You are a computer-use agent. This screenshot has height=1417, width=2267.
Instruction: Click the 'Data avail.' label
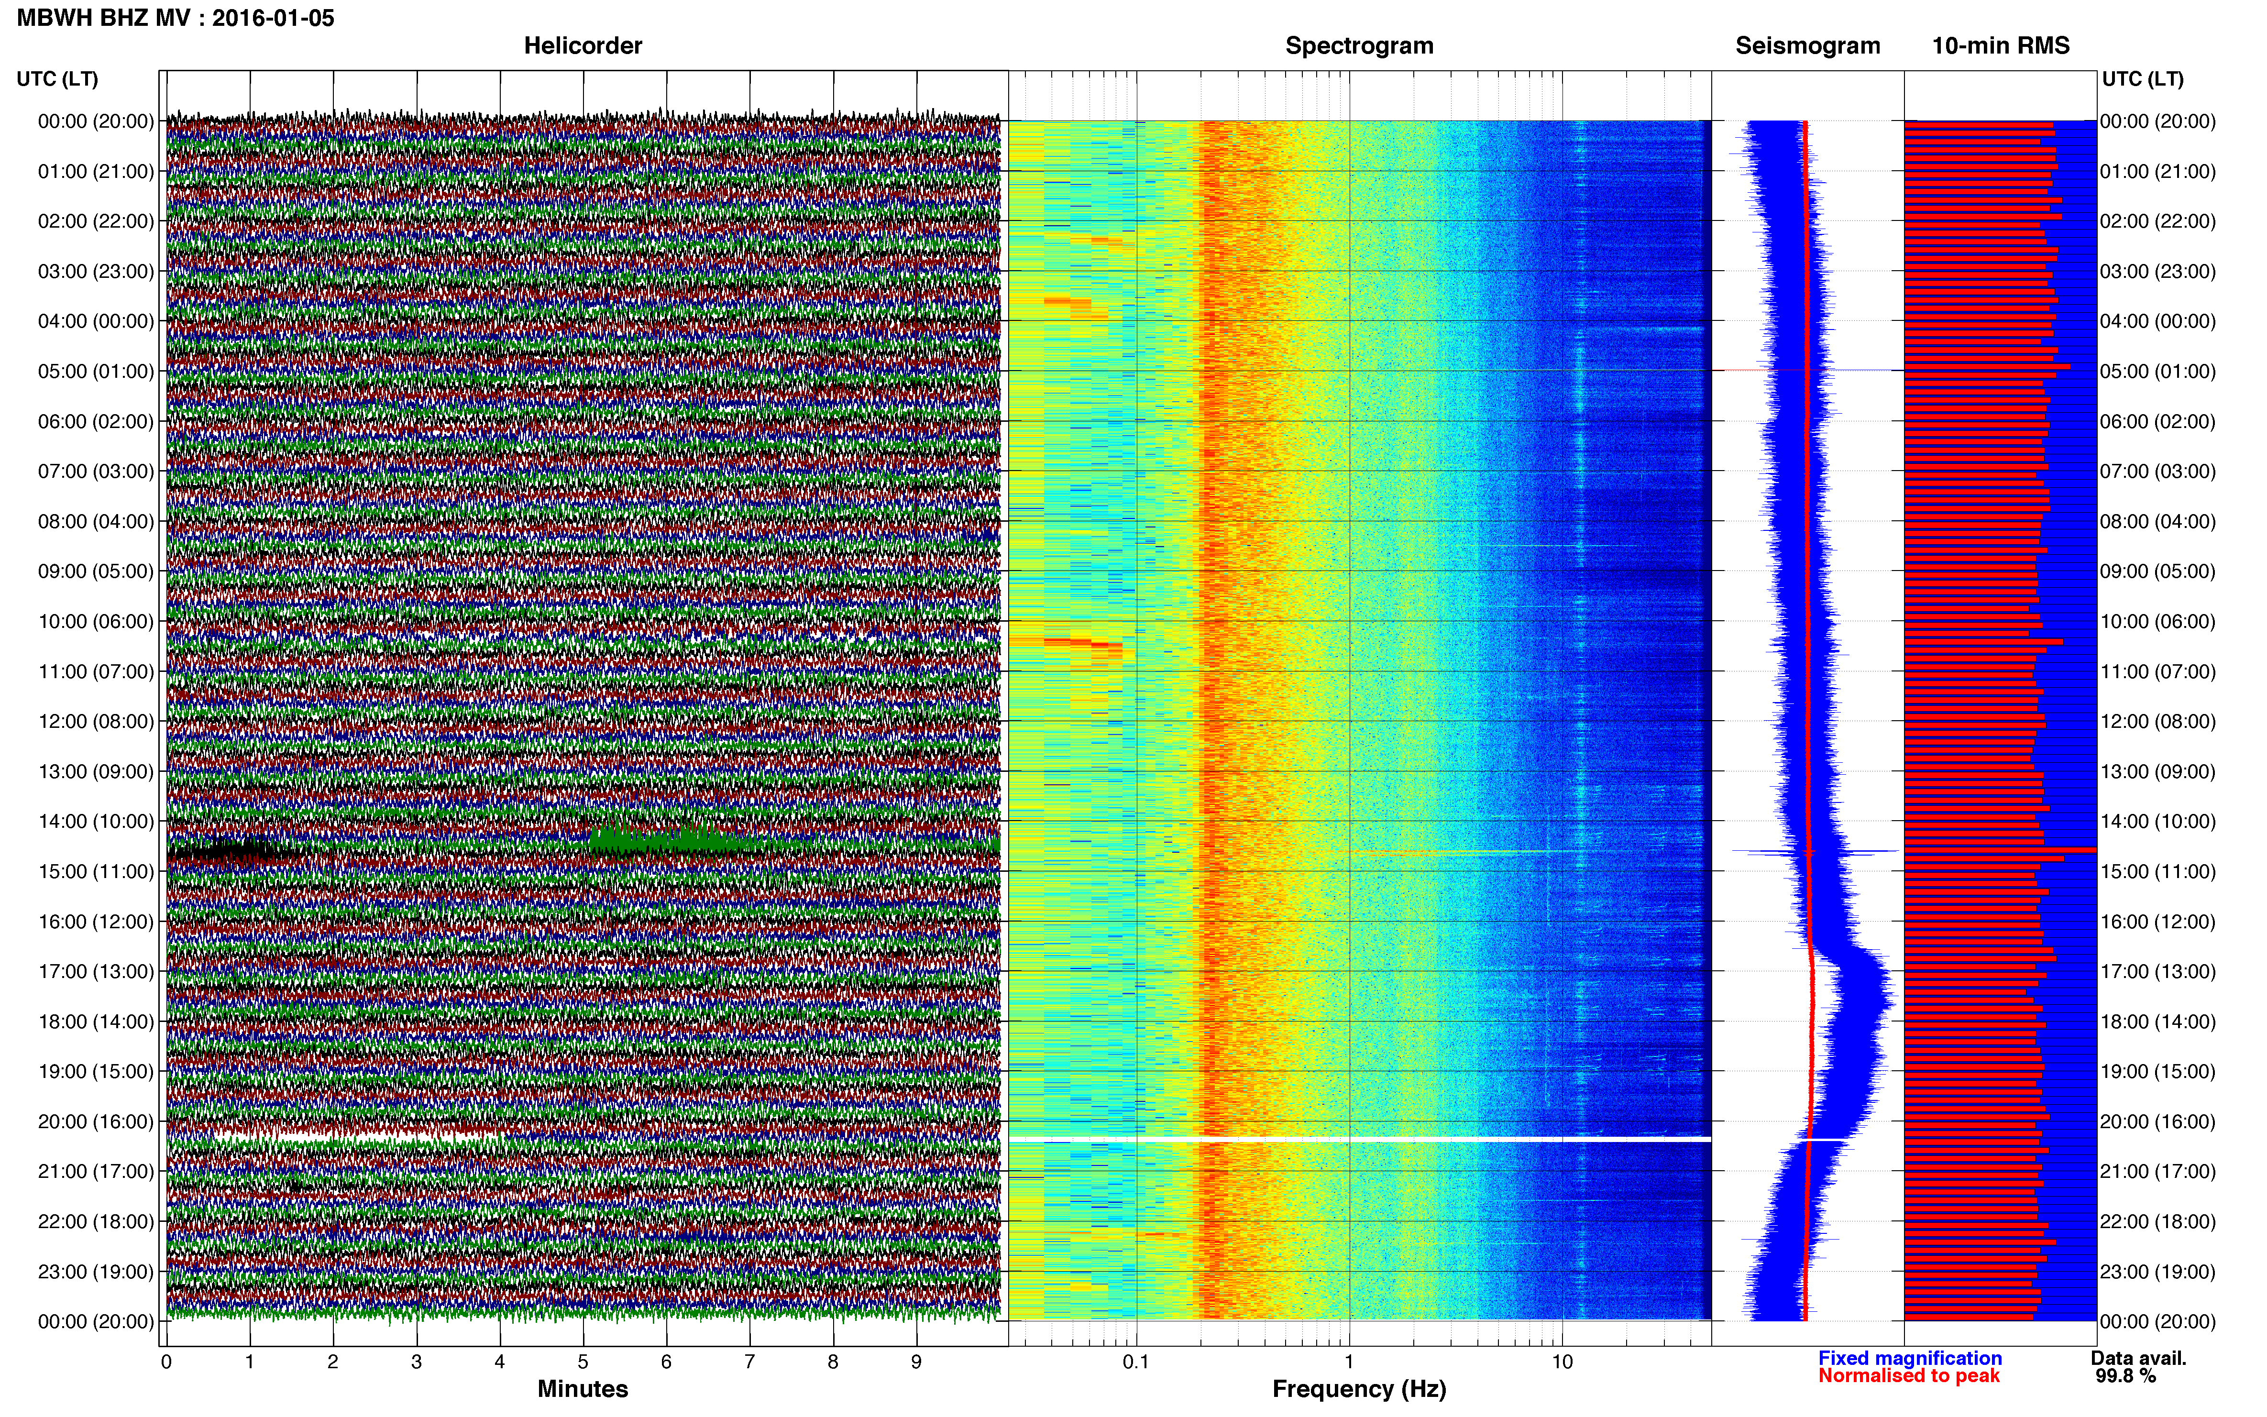coord(2139,1358)
